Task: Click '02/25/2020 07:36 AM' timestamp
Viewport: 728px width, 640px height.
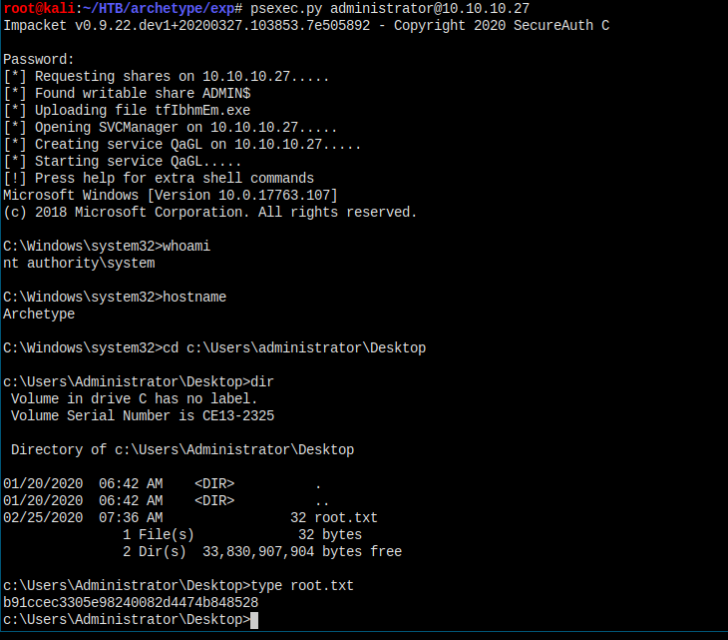Action: click(x=83, y=518)
